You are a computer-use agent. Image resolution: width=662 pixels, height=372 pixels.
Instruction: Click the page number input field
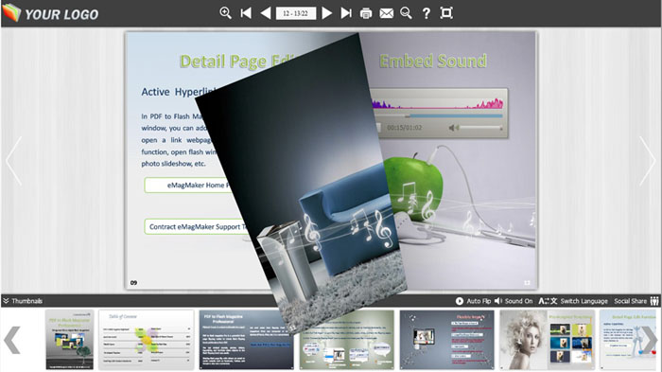point(295,13)
